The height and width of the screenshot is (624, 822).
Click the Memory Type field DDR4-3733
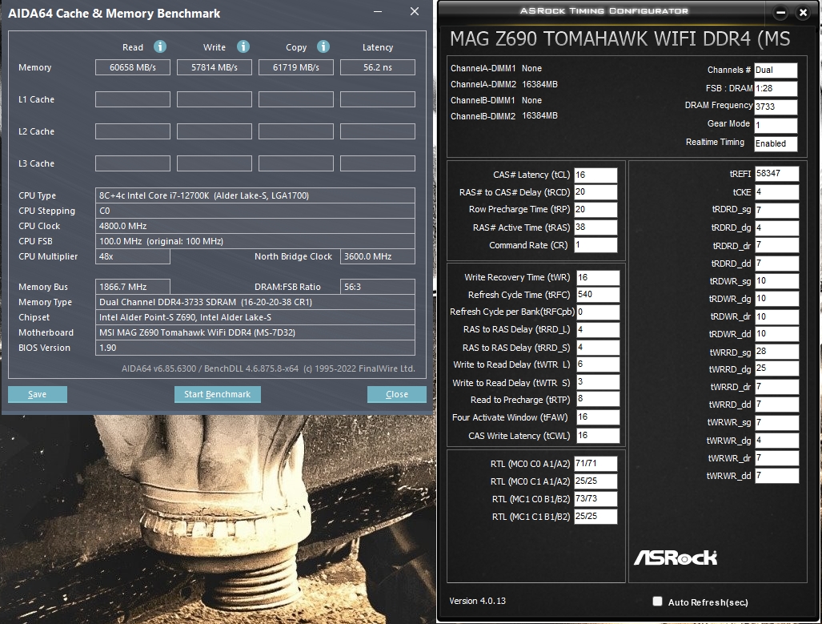coord(255,302)
